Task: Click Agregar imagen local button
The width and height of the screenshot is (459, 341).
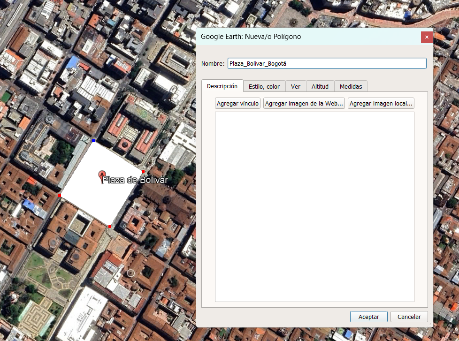Action: (381, 103)
